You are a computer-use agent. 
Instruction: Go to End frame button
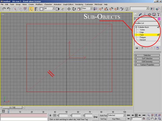144,115
